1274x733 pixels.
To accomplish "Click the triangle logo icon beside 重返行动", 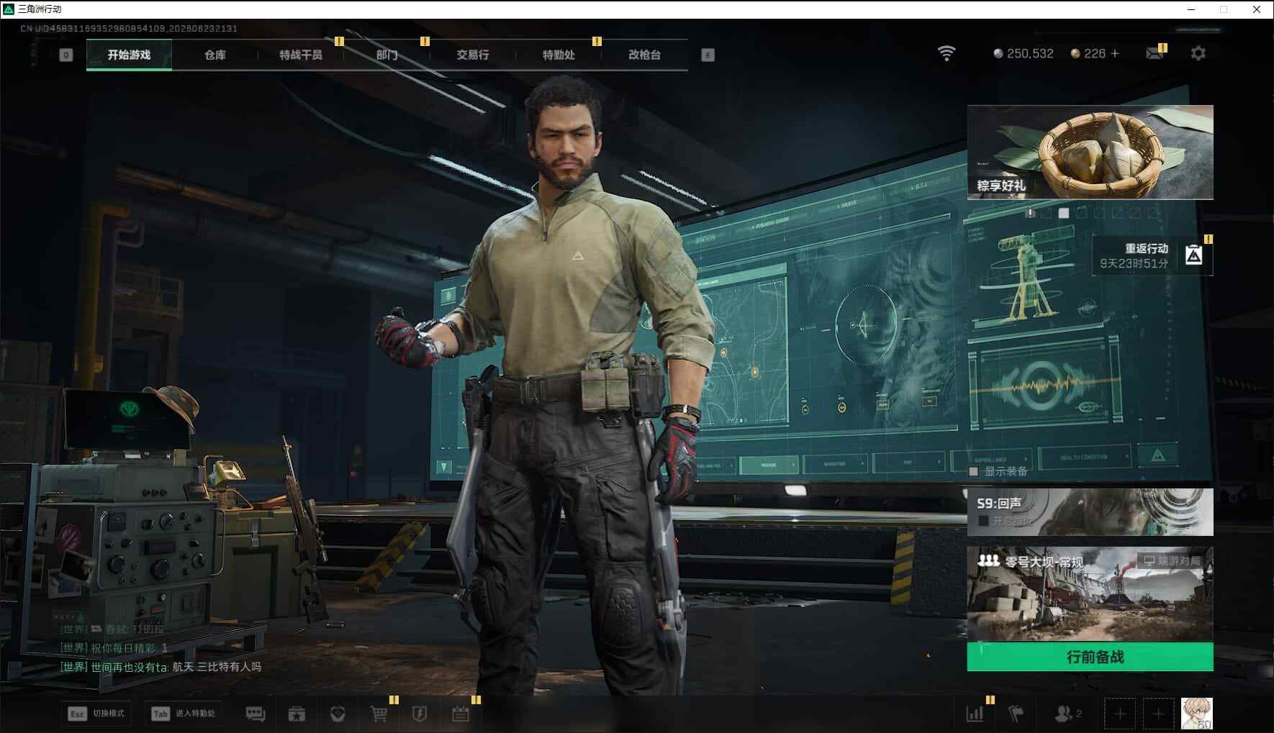I will click(1193, 255).
